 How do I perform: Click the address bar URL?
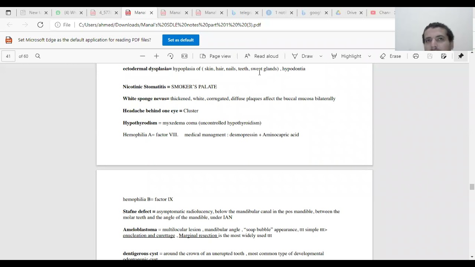pyautogui.click(x=170, y=25)
